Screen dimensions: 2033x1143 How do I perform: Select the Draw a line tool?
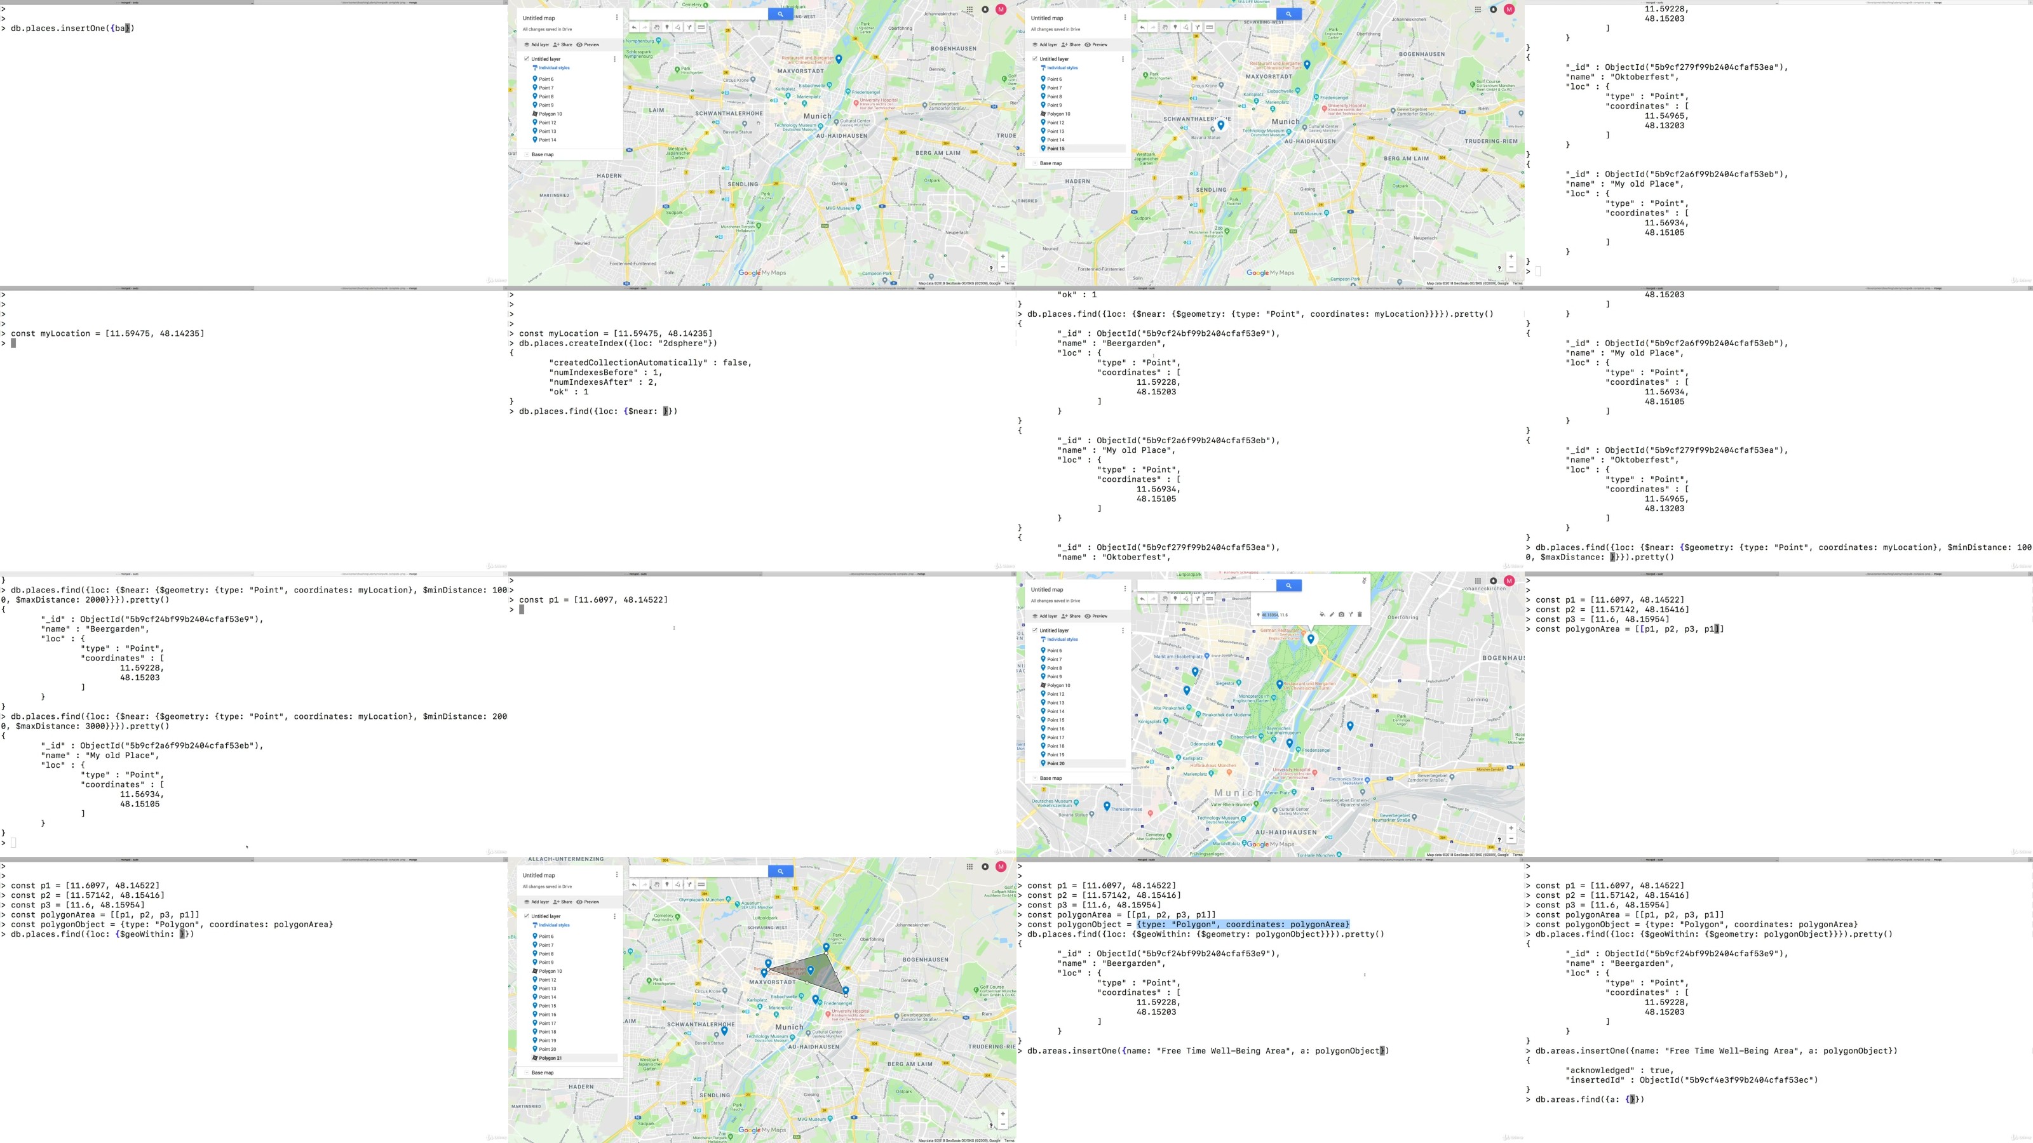point(678,27)
